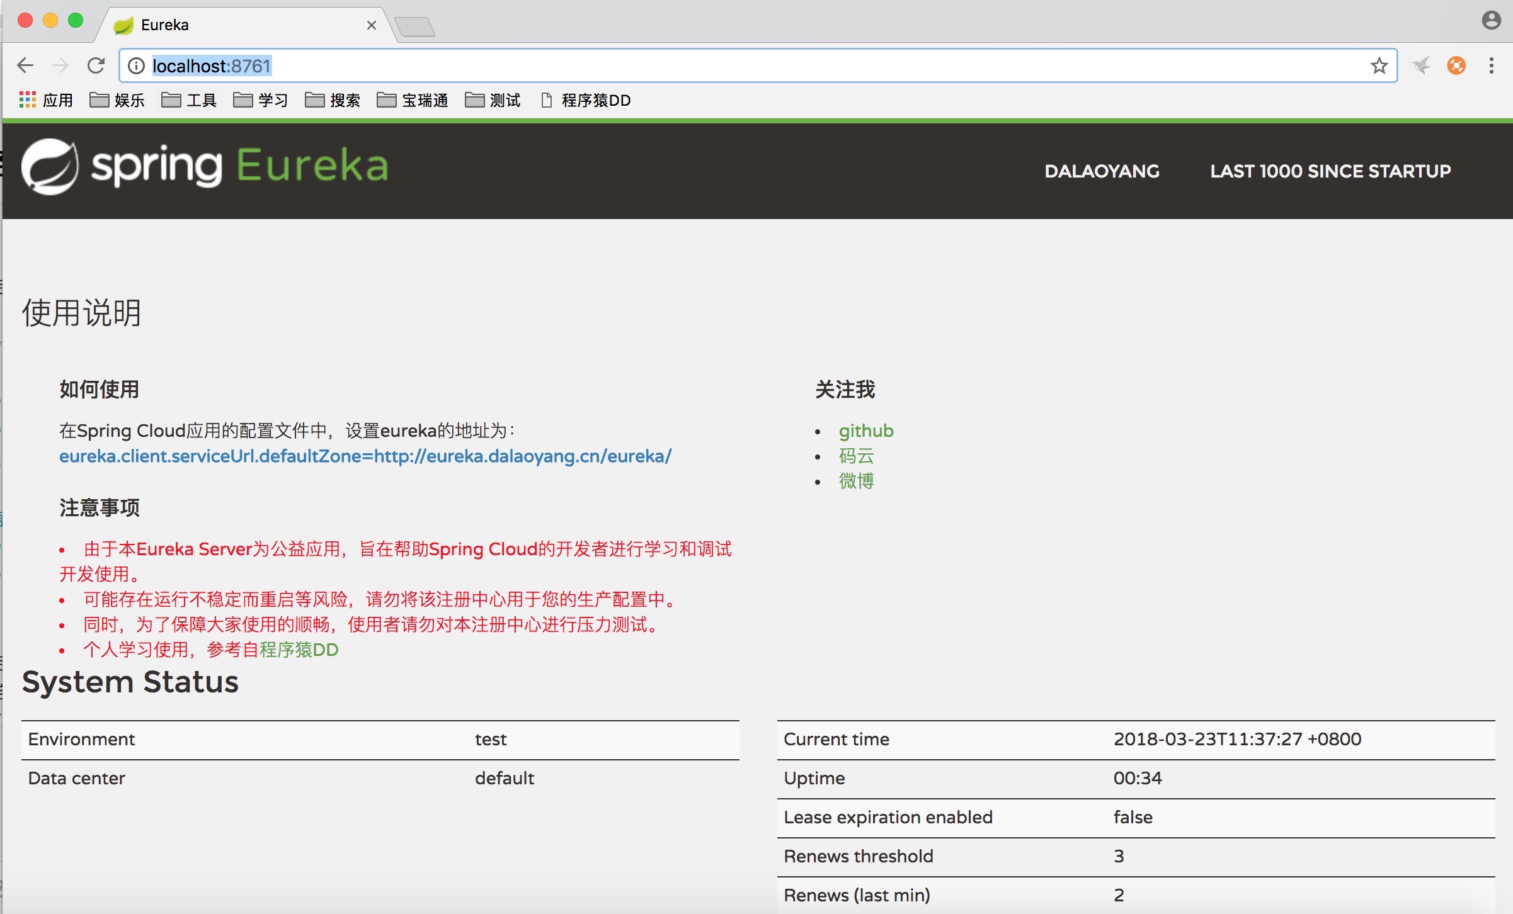The height and width of the screenshot is (914, 1513).
Task: Click the bird extension icon
Action: [x=1422, y=65]
